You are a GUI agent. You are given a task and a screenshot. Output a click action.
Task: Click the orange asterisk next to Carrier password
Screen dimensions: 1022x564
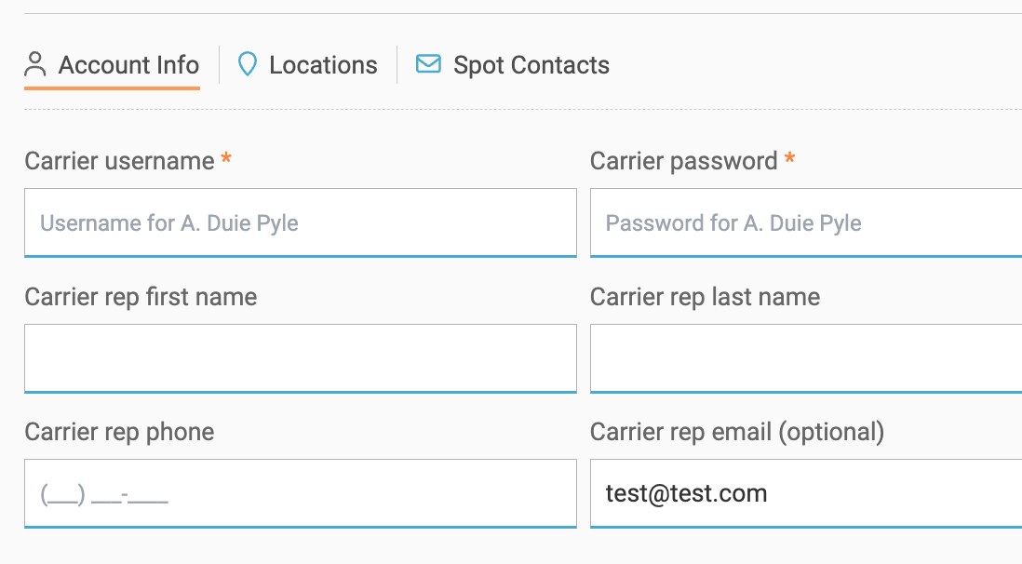(x=789, y=159)
